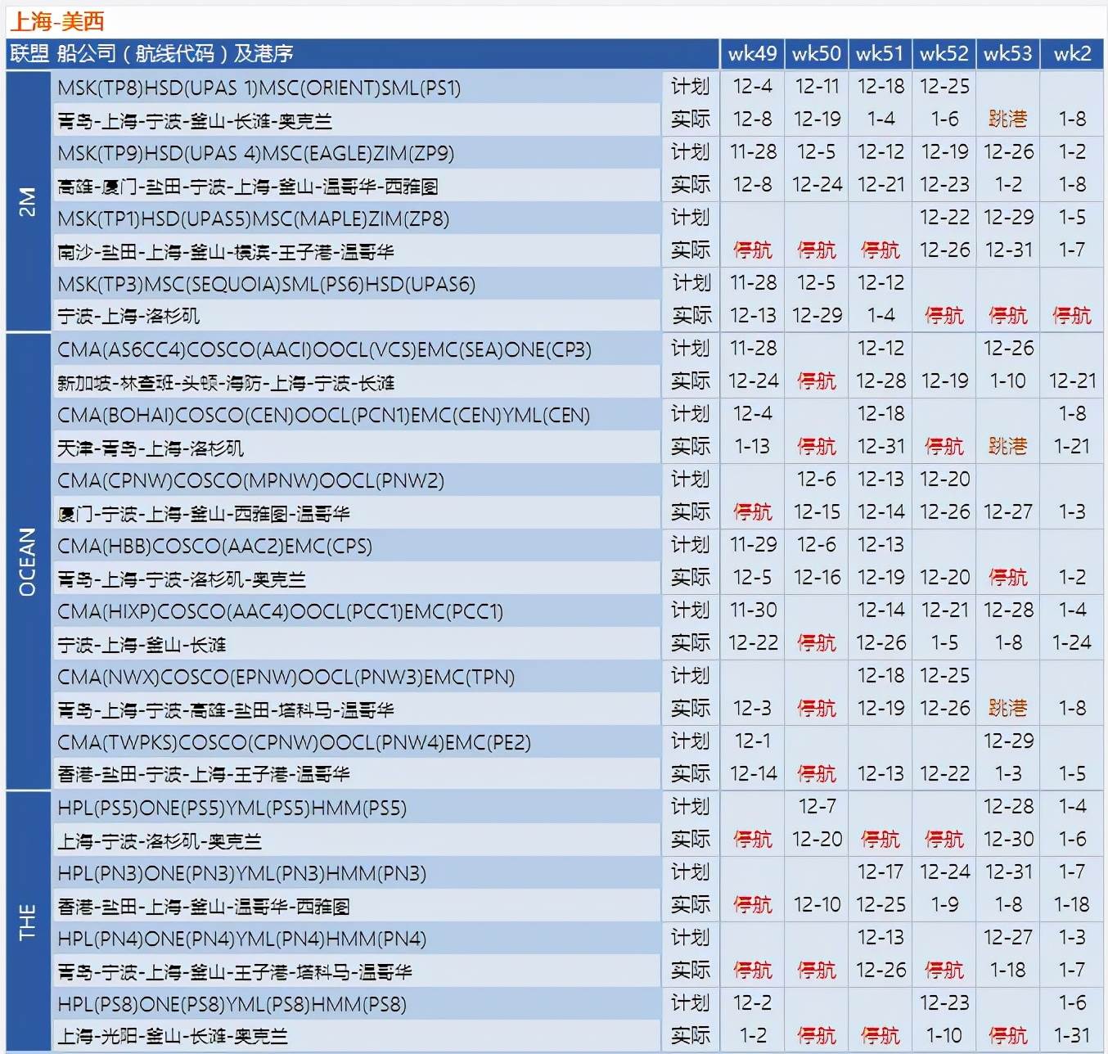Click the MSK(TP8)HSD(UPAS 1) service row

357,87
